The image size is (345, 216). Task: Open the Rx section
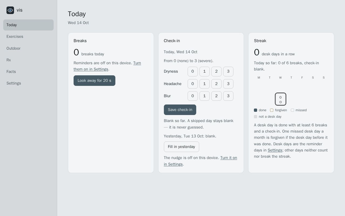coord(28,60)
